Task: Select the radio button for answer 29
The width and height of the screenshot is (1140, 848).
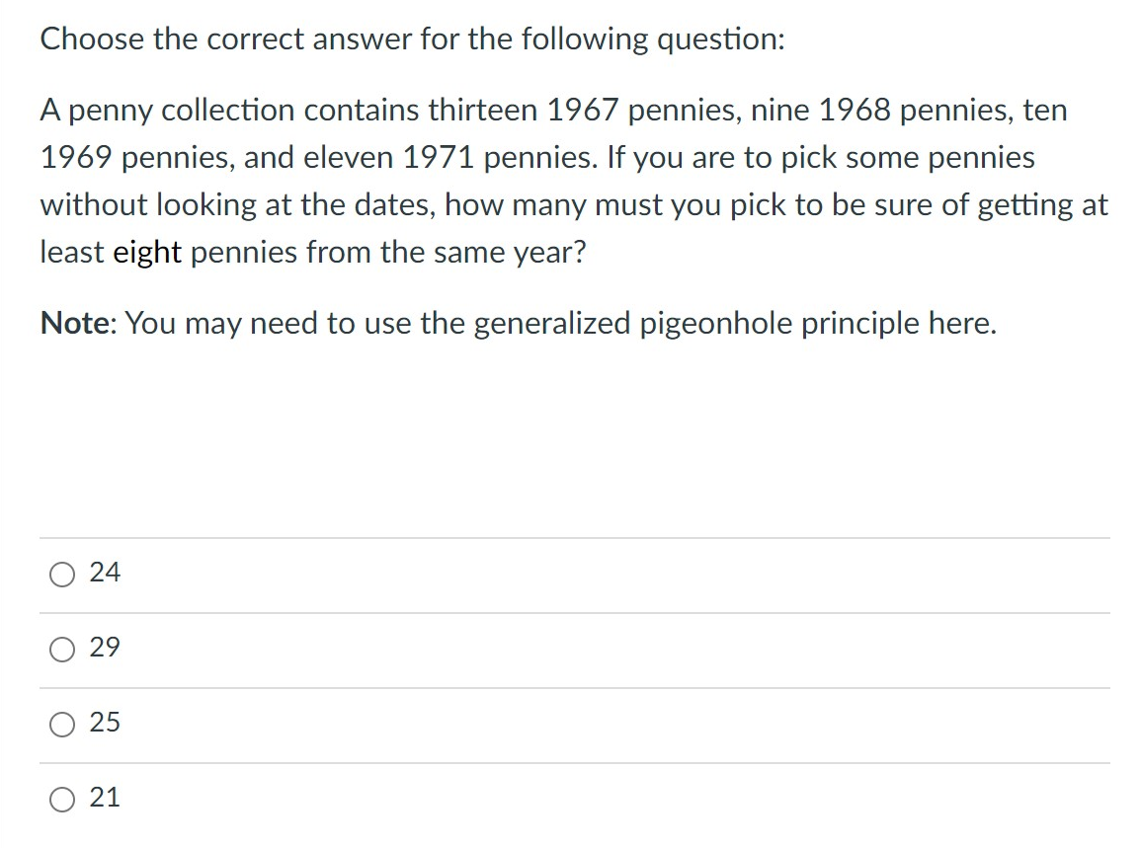Action: [x=62, y=650]
